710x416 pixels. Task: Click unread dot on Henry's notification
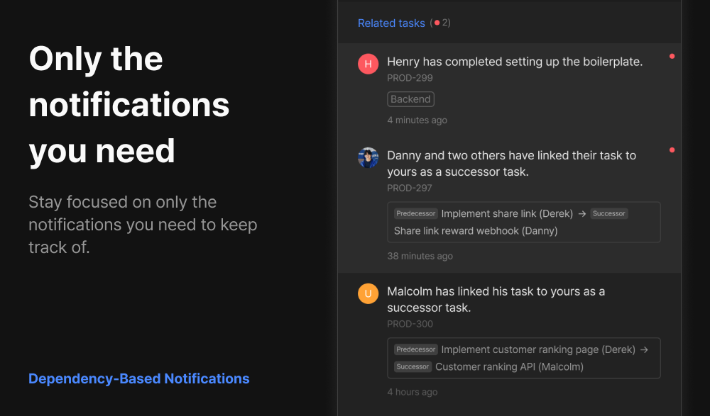point(672,56)
